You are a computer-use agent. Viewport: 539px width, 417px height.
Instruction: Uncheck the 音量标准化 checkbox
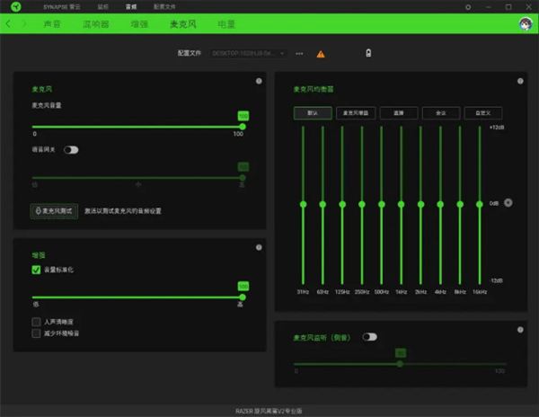click(36, 270)
